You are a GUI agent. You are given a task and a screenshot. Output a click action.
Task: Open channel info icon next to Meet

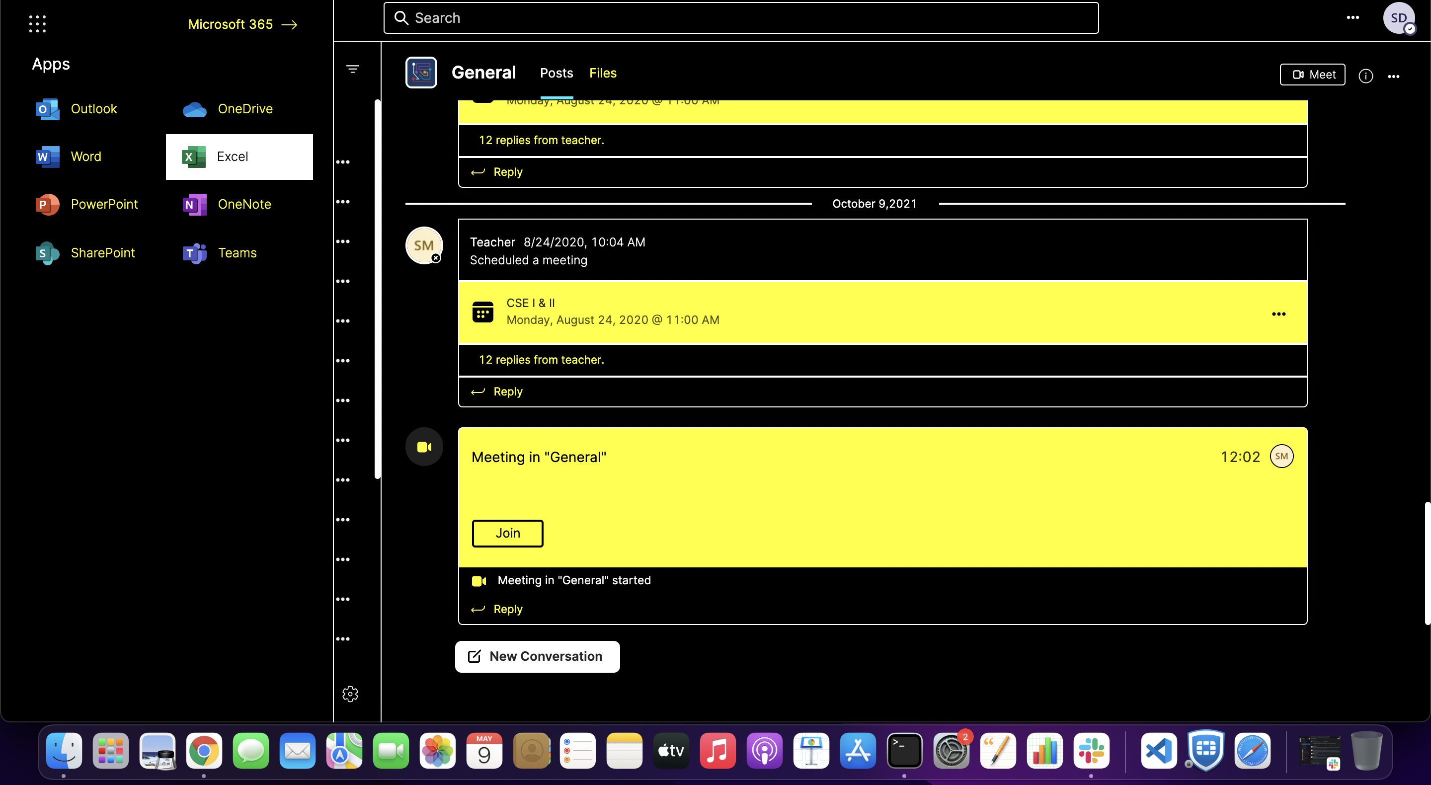click(1365, 76)
